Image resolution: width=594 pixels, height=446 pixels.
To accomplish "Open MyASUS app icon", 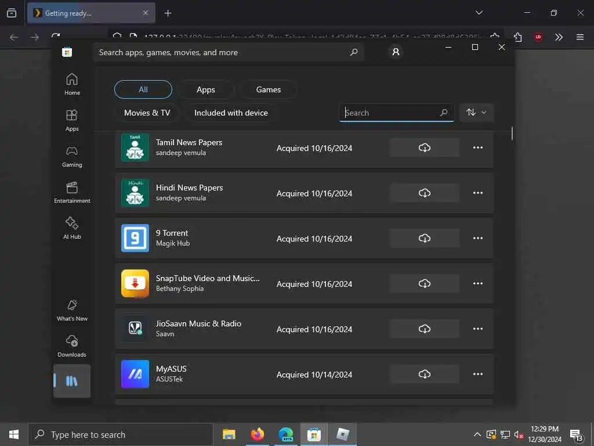I will click(x=135, y=375).
